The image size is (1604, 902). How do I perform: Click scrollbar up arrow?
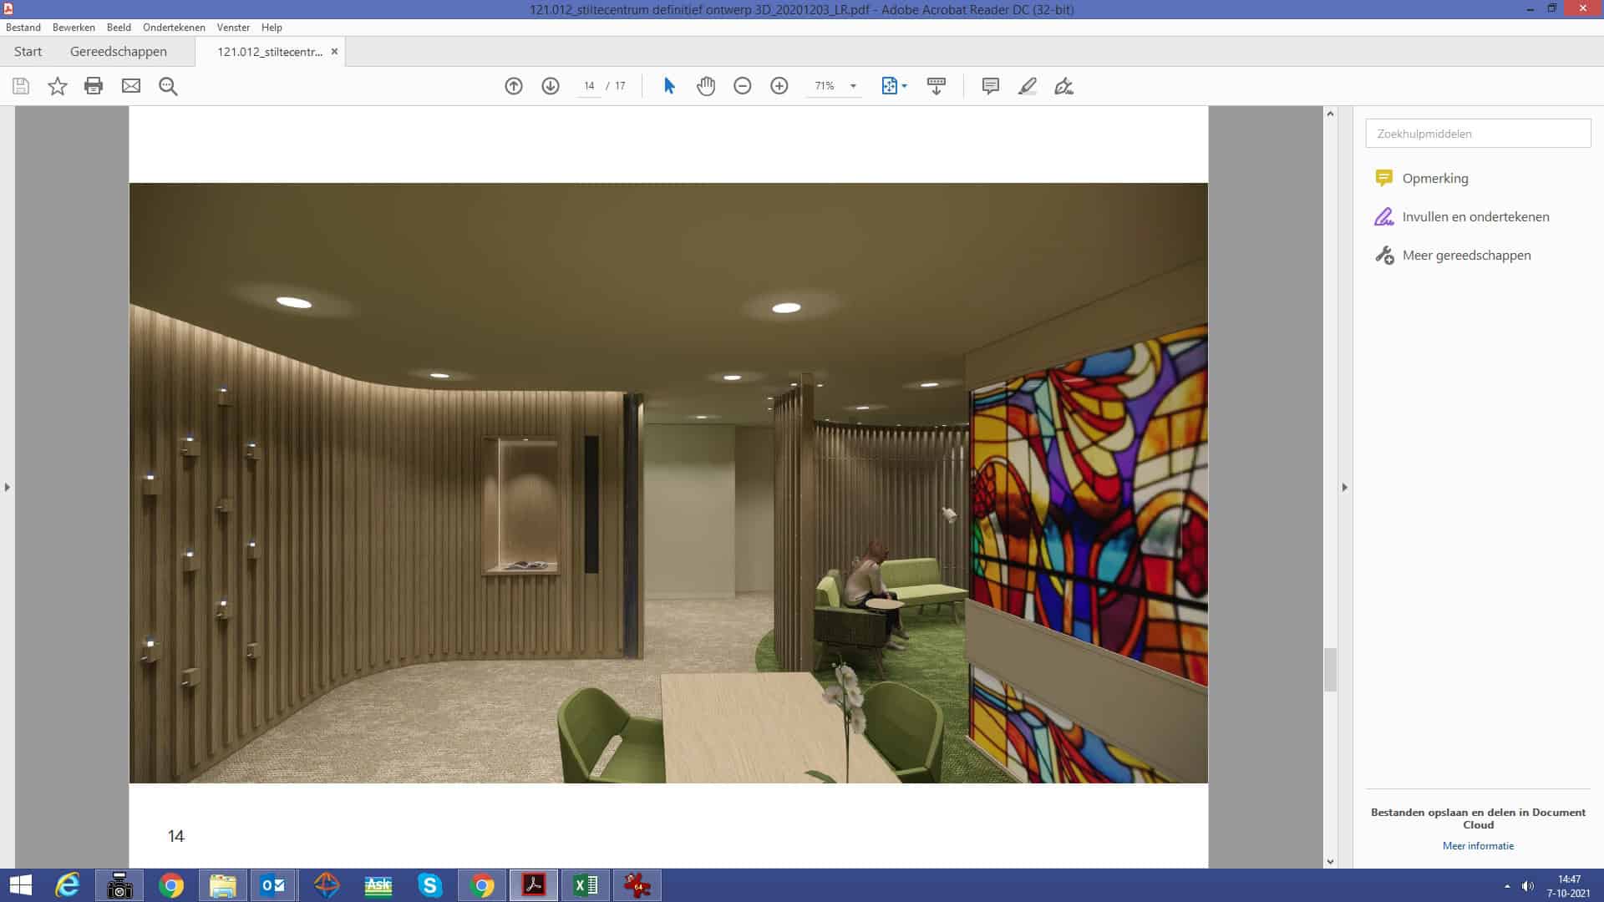point(1330,114)
